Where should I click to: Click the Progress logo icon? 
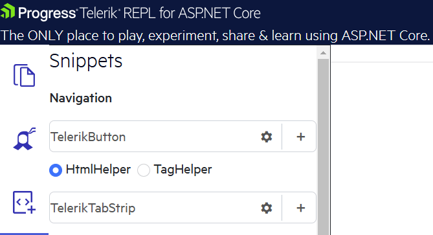pyautogui.click(x=8, y=11)
